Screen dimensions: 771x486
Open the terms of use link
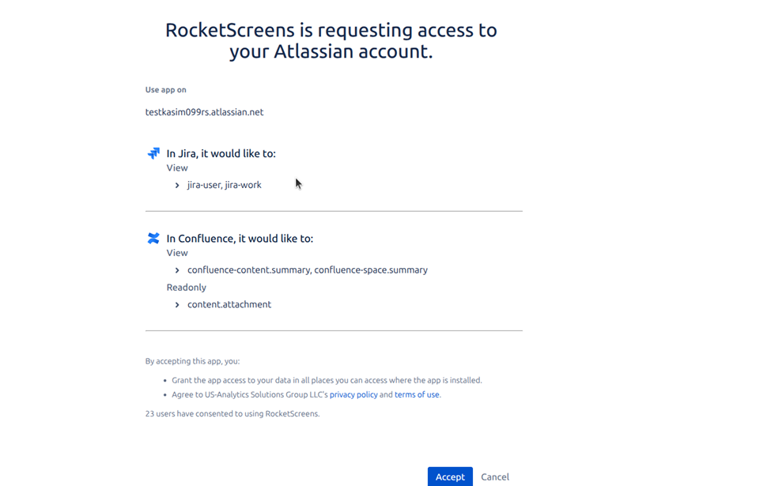point(417,394)
